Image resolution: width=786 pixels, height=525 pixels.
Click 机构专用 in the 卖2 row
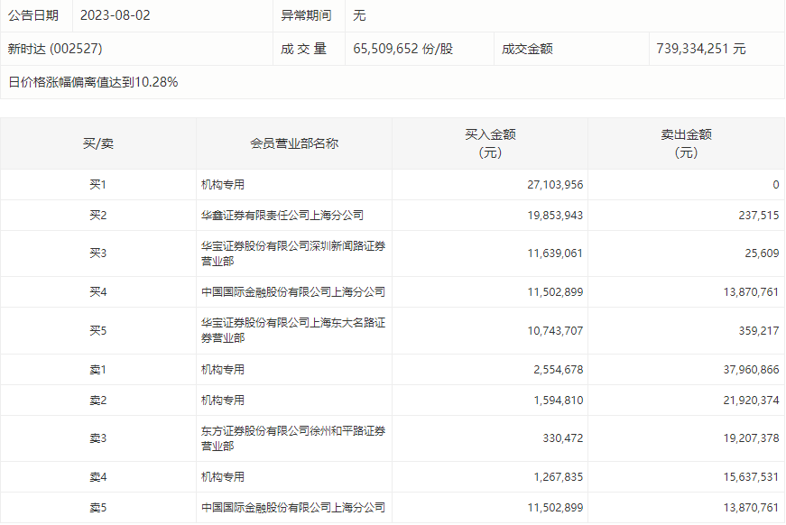[x=223, y=400]
